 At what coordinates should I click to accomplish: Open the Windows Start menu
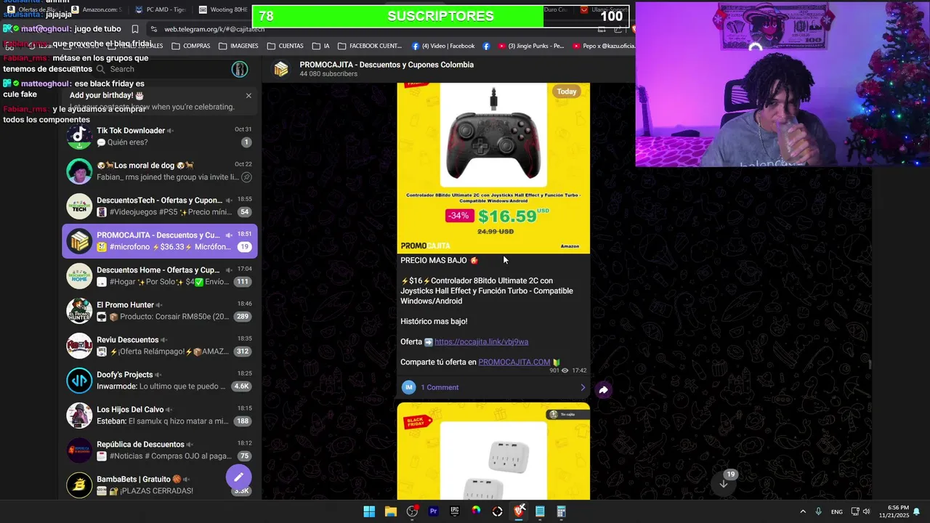[369, 511]
